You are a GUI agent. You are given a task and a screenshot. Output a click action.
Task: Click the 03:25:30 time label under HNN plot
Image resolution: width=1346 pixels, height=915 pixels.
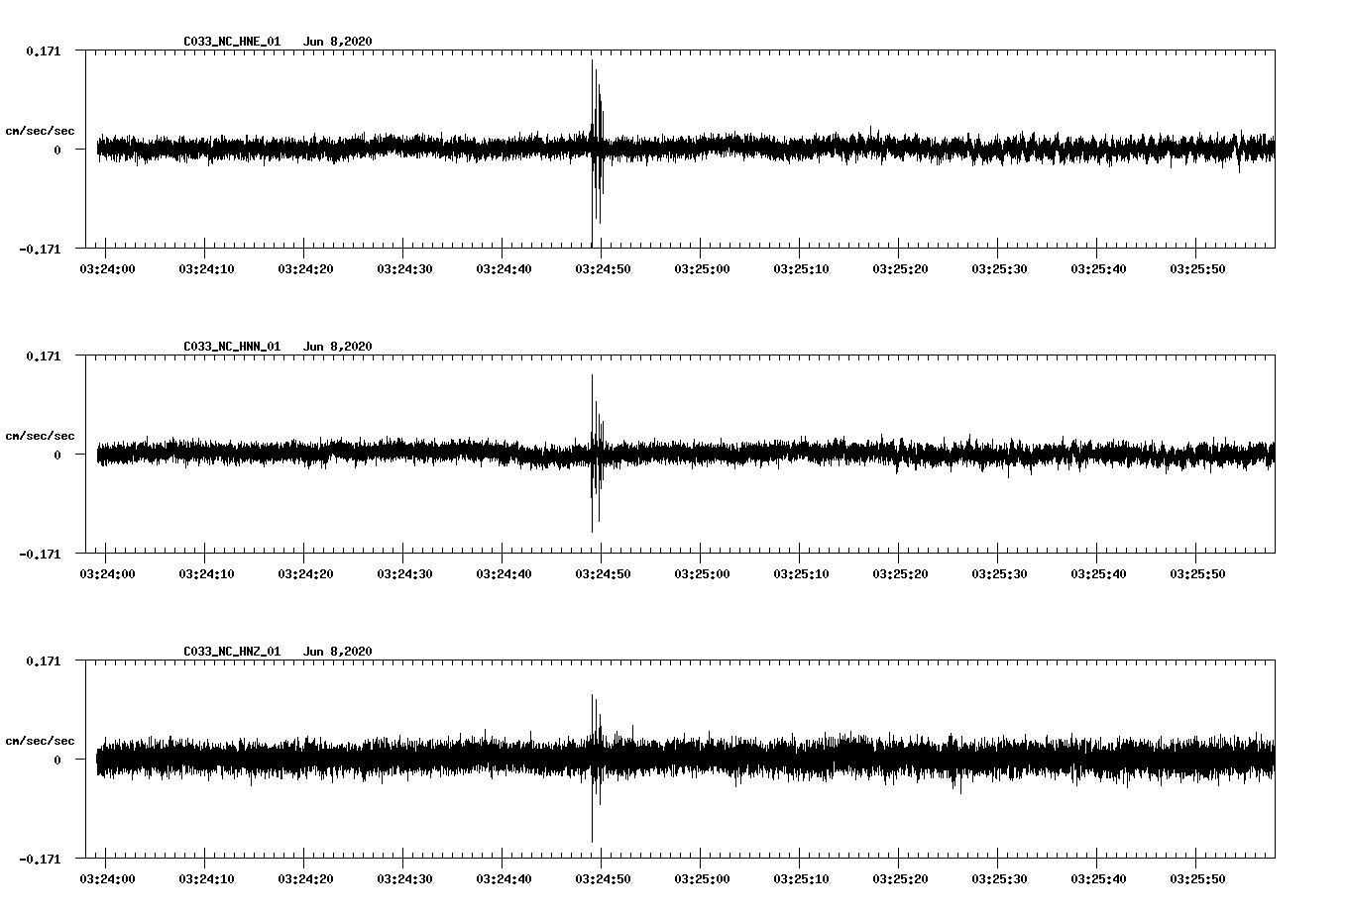[999, 574]
